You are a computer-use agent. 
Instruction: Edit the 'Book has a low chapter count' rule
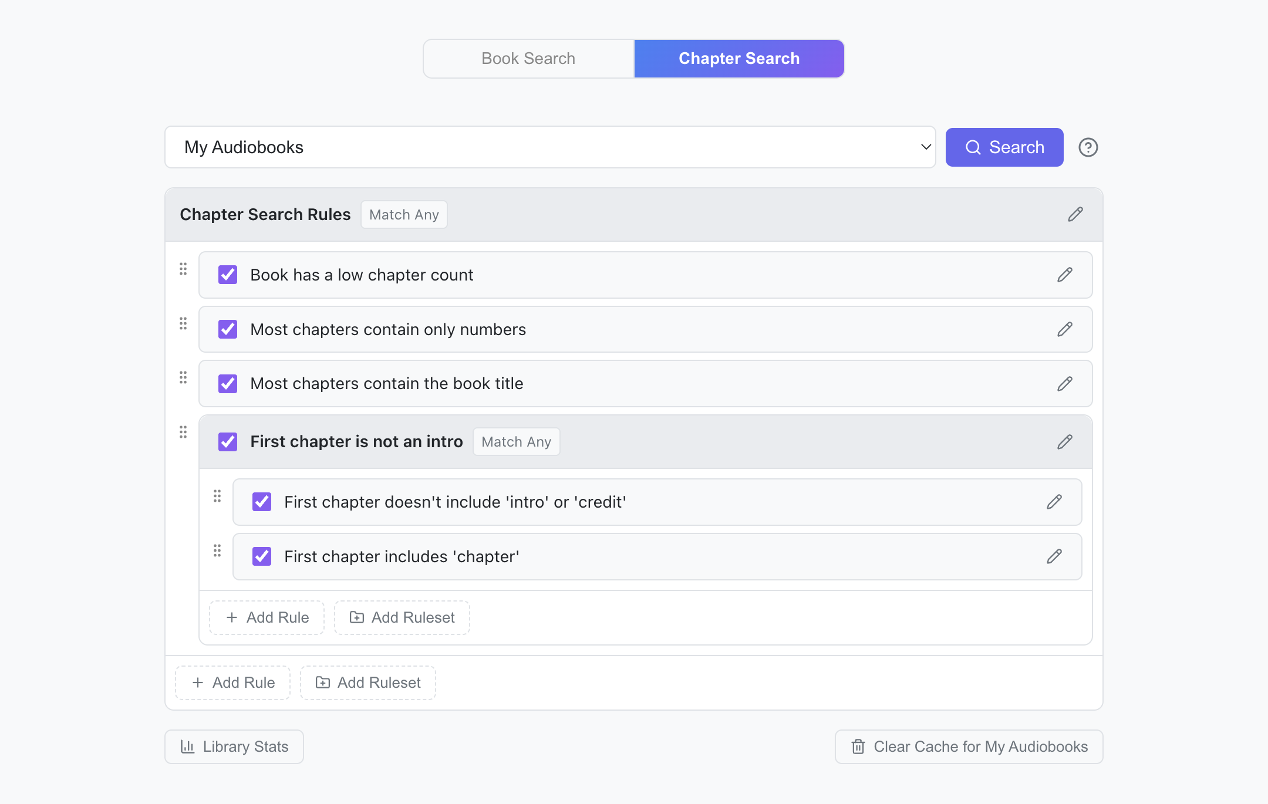click(x=1064, y=275)
